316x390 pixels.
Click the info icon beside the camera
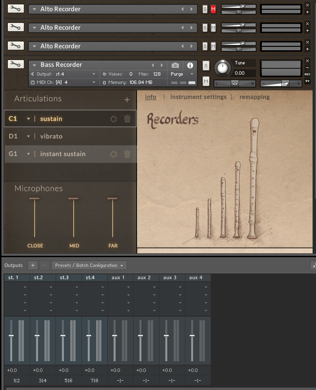190,65
